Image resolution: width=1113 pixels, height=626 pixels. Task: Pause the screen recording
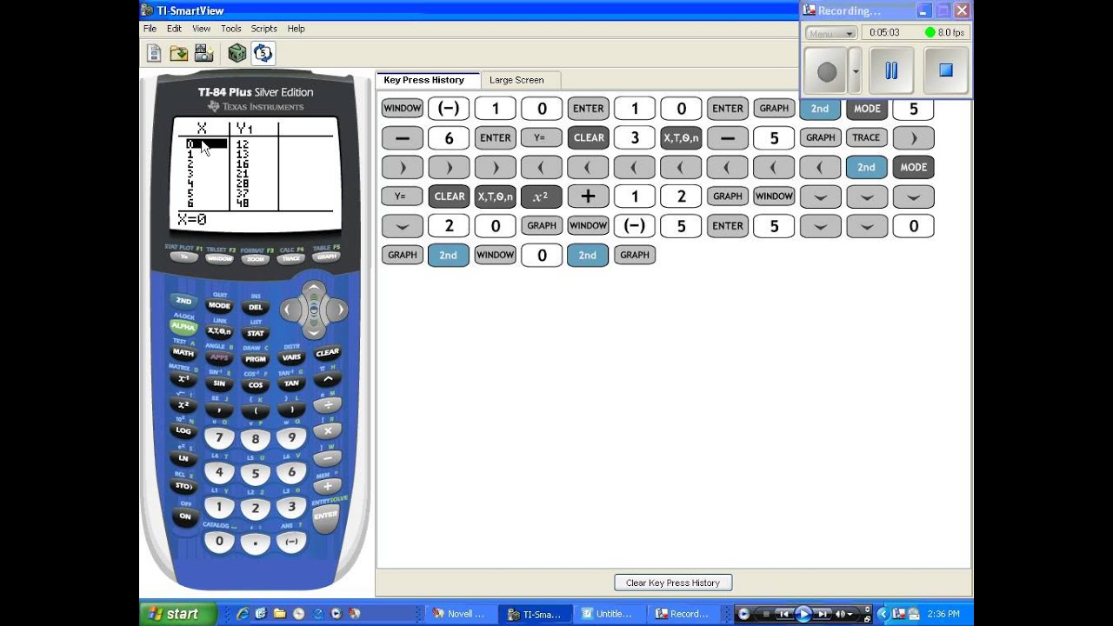point(891,71)
